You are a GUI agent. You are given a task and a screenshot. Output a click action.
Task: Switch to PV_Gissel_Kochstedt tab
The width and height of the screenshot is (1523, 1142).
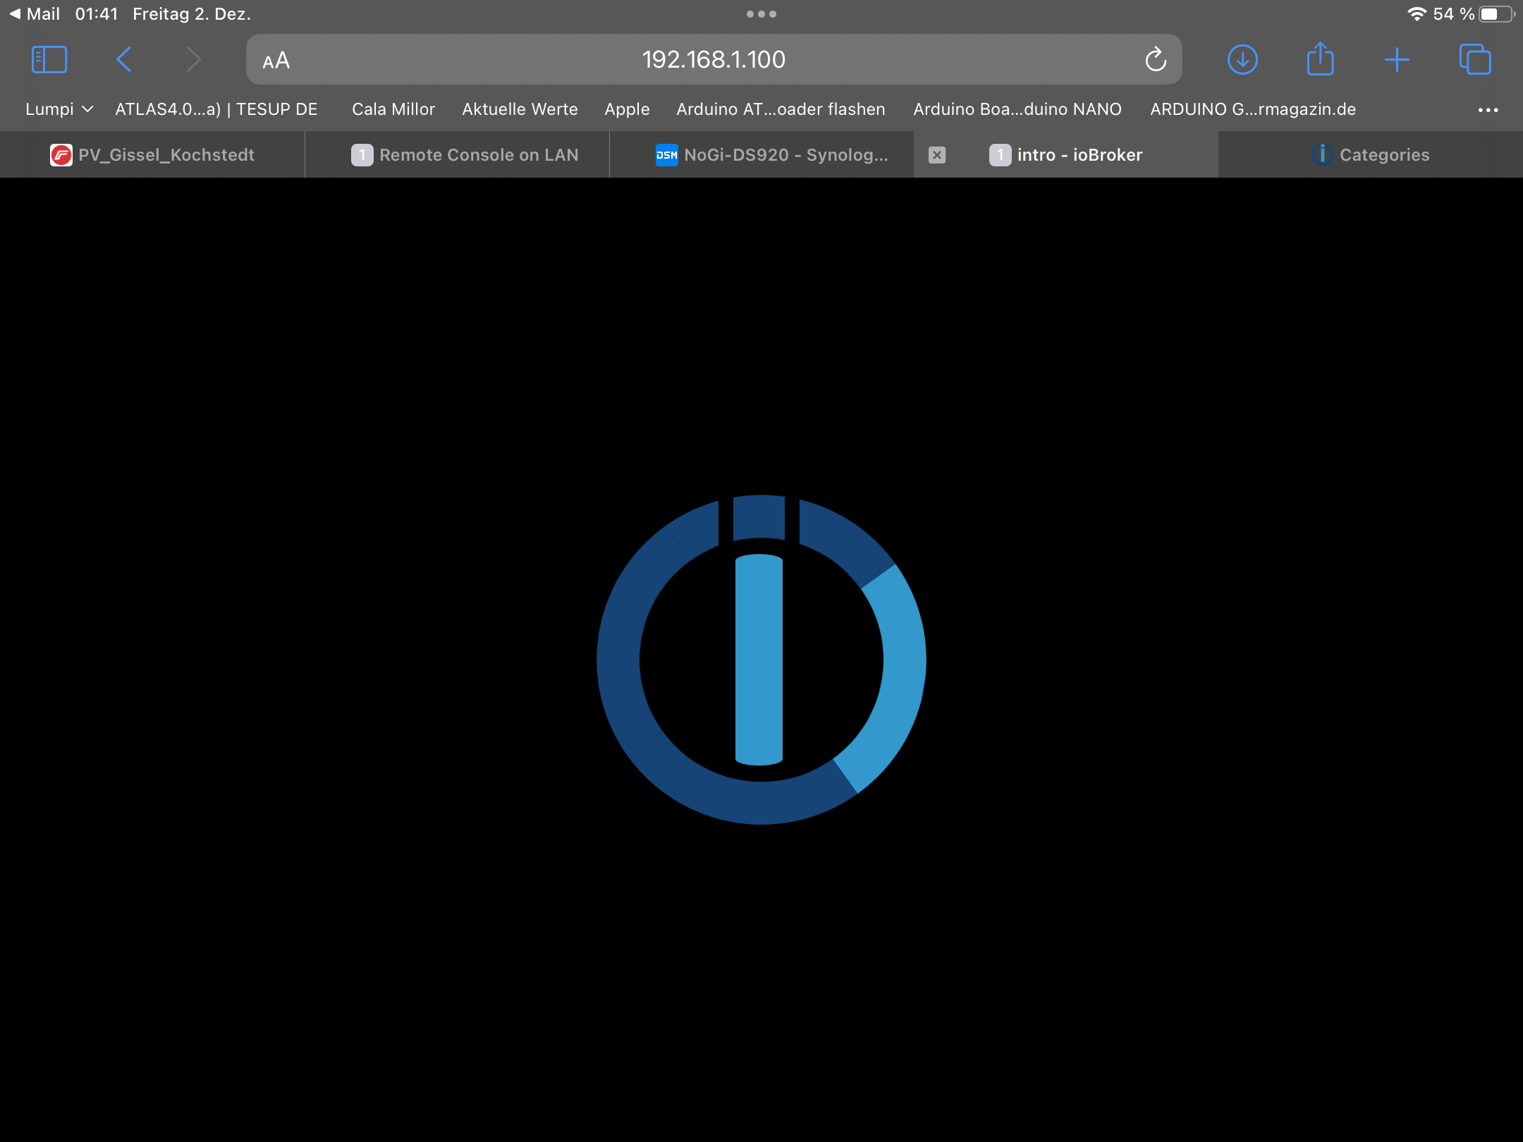click(153, 155)
